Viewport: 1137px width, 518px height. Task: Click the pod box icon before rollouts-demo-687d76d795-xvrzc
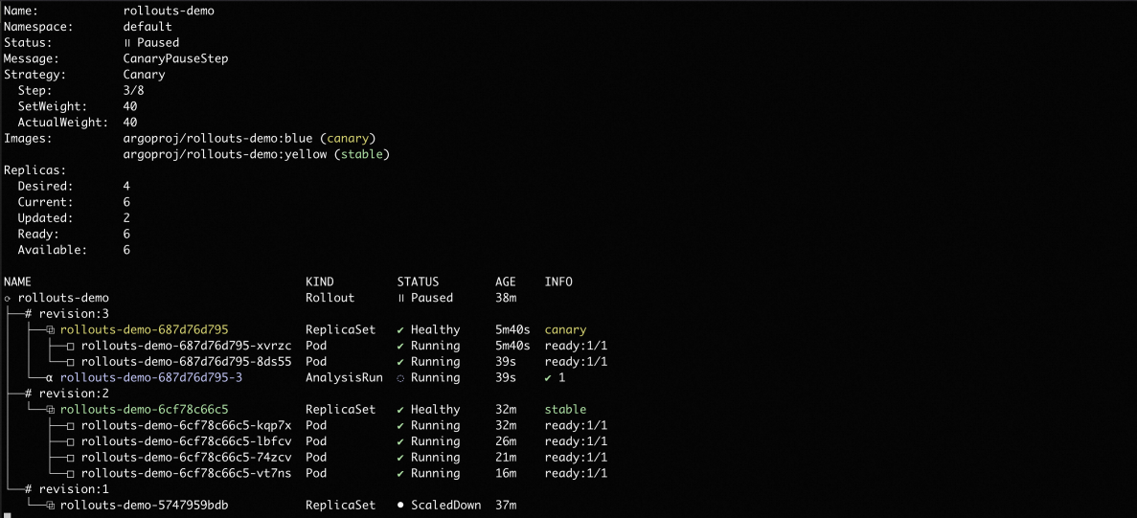click(x=71, y=346)
